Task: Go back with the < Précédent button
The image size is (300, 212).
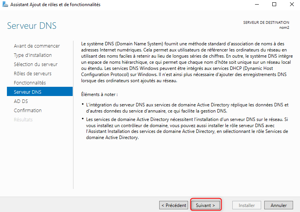Action: coord(174,205)
